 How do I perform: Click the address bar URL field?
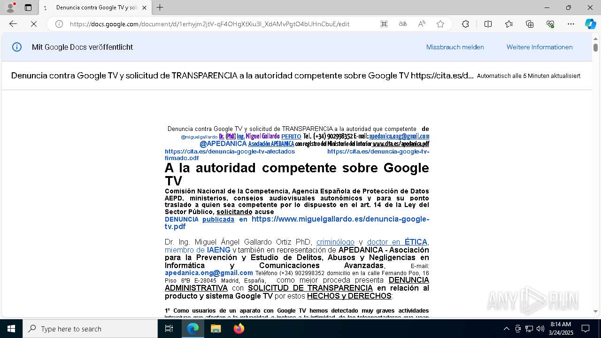209,24
